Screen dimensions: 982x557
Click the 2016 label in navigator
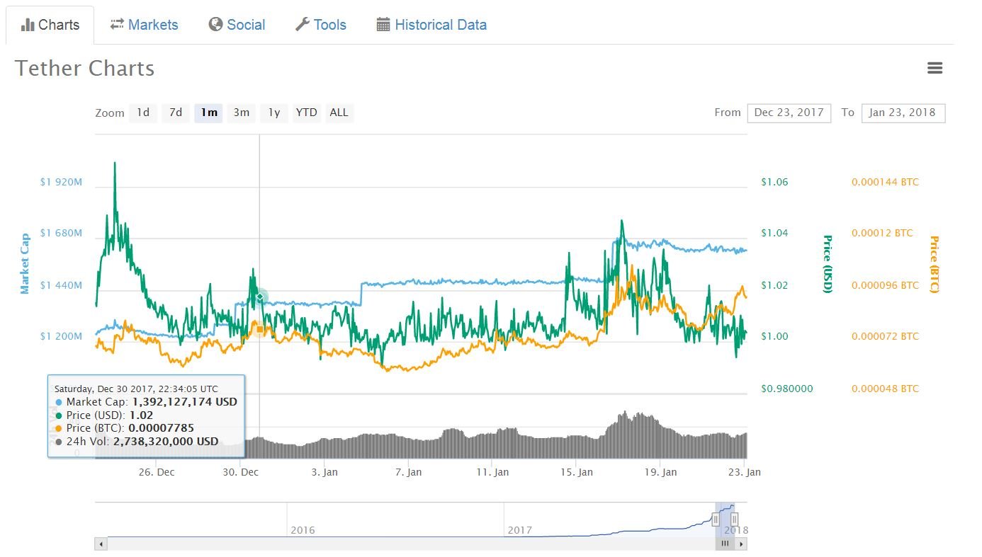pyautogui.click(x=303, y=529)
